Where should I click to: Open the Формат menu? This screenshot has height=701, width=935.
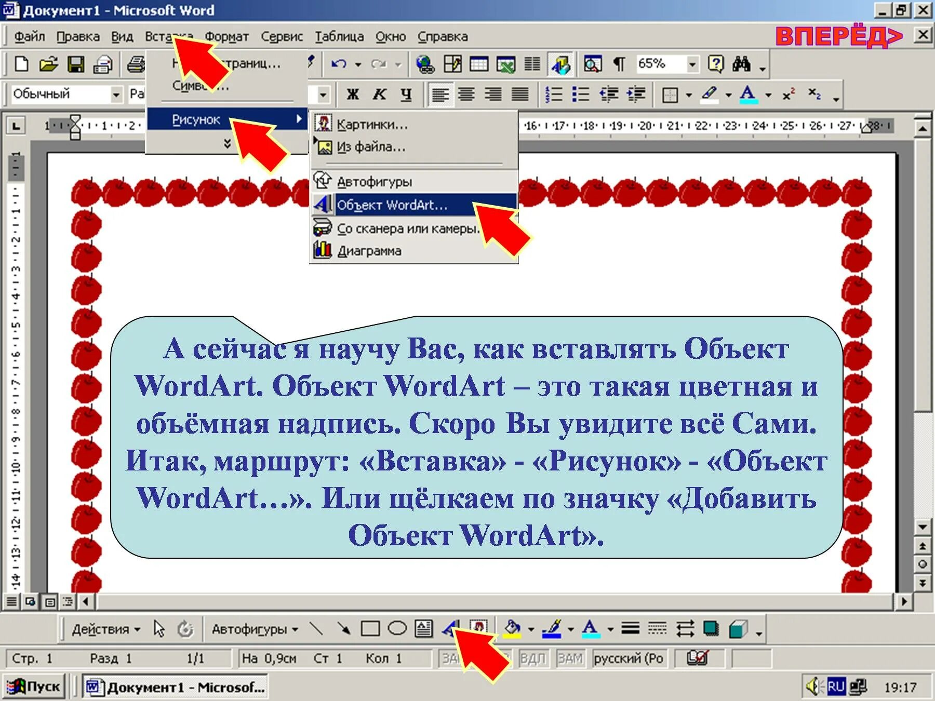pos(226,37)
